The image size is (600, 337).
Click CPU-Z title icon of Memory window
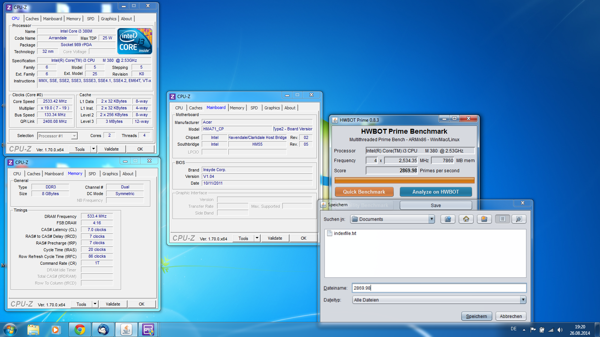click(x=10, y=162)
